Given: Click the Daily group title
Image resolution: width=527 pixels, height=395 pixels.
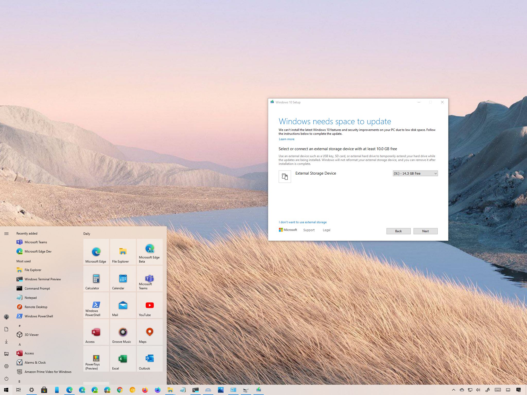Looking at the screenshot, I should [x=87, y=234].
